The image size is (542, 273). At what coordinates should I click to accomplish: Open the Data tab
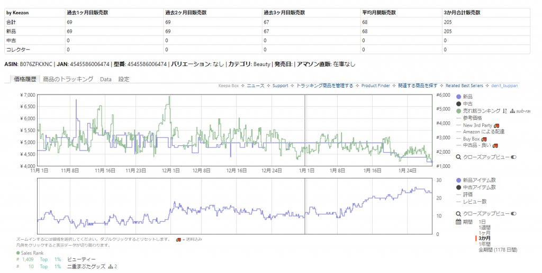(x=106, y=79)
